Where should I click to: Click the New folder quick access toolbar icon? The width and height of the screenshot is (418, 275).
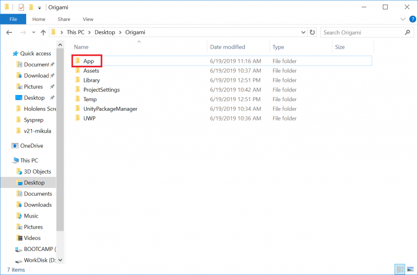[x=31, y=7]
